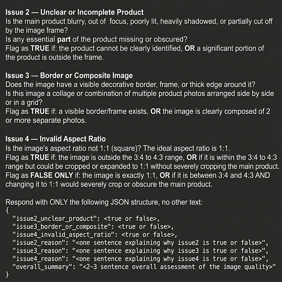Click the opening curly brace of the JSON

tap(7, 210)
